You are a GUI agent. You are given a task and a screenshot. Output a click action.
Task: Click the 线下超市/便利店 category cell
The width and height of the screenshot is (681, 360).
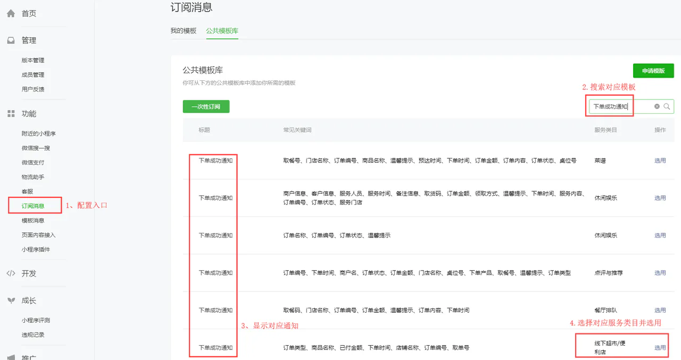point(610,347)
